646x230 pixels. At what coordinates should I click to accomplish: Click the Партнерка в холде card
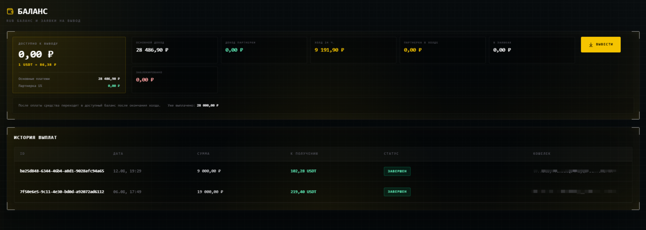(443, 50)
